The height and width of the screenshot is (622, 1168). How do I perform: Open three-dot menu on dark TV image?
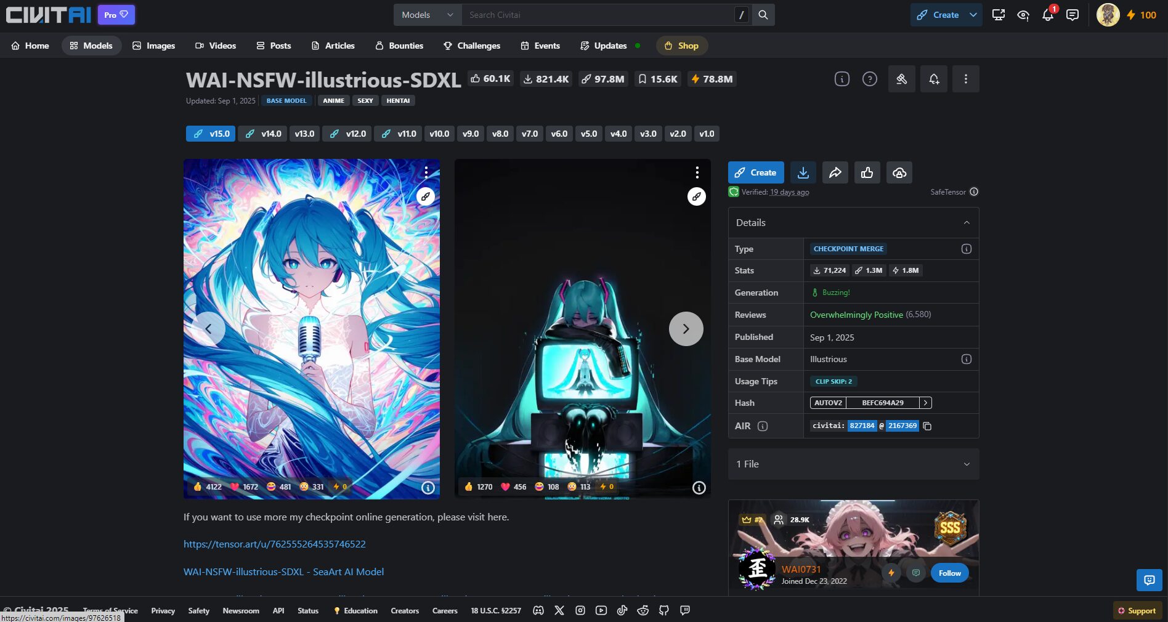[x=697, y=172]
